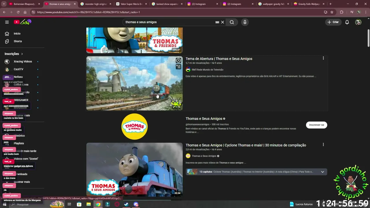
Task: Open the Xracing Videos subscription
Action: [x=22, y=62]
